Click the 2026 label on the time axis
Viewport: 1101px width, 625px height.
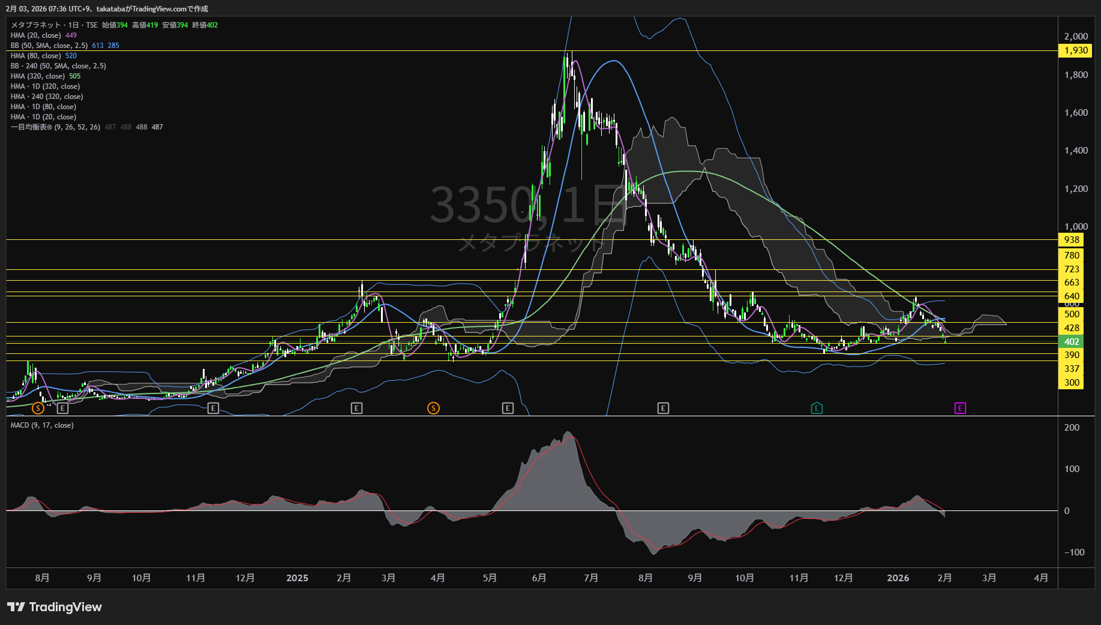[x=898, y=578]
